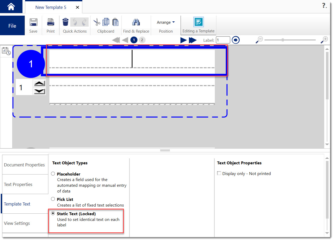Go to next label page arrow

tap(183, 40)
